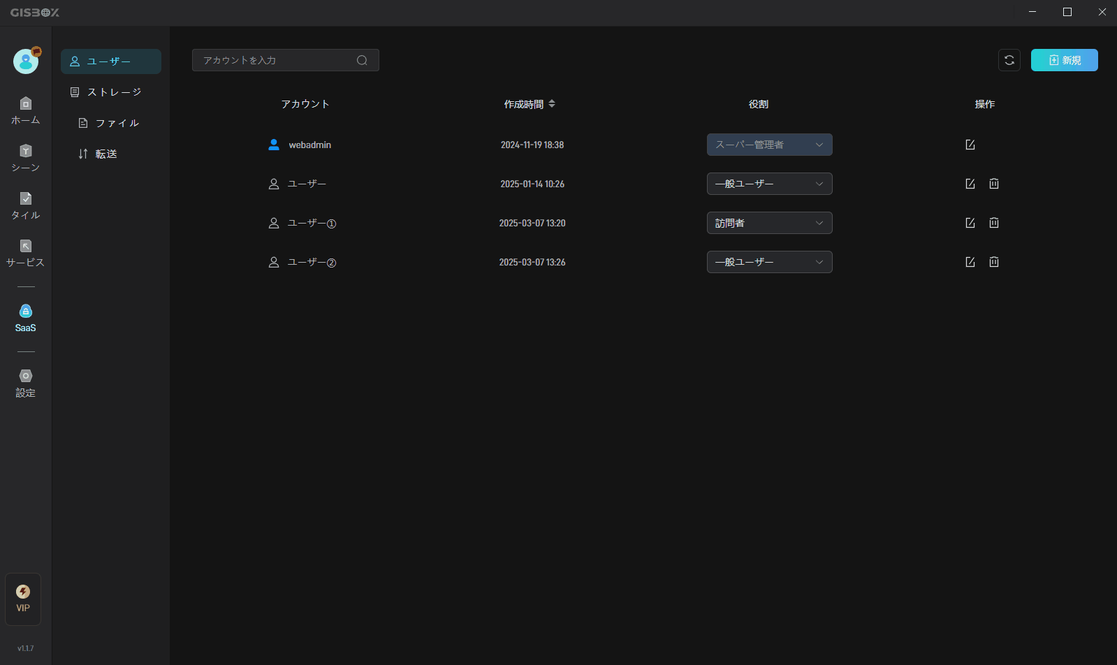The width and height of the screenshot is (1117, 665).
Task: Sort by 作成時間 column arrows
Action: pos(552,103)
